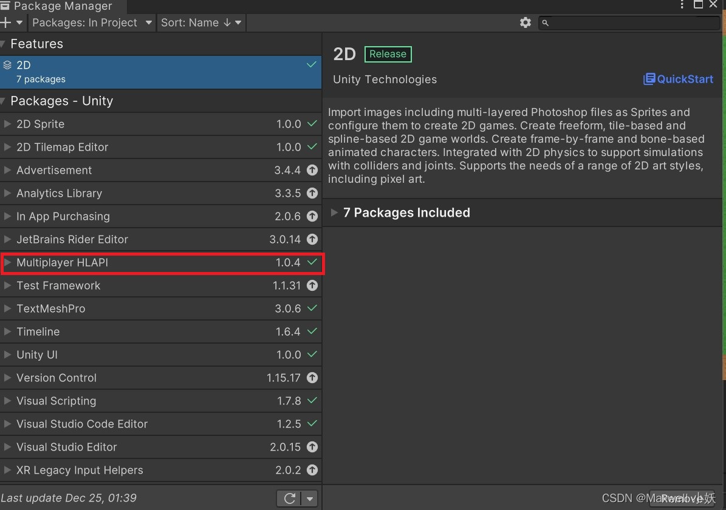Expand the Timeline package arrow
This screenshot has width=726, height=510.
(x=7, y=331)
